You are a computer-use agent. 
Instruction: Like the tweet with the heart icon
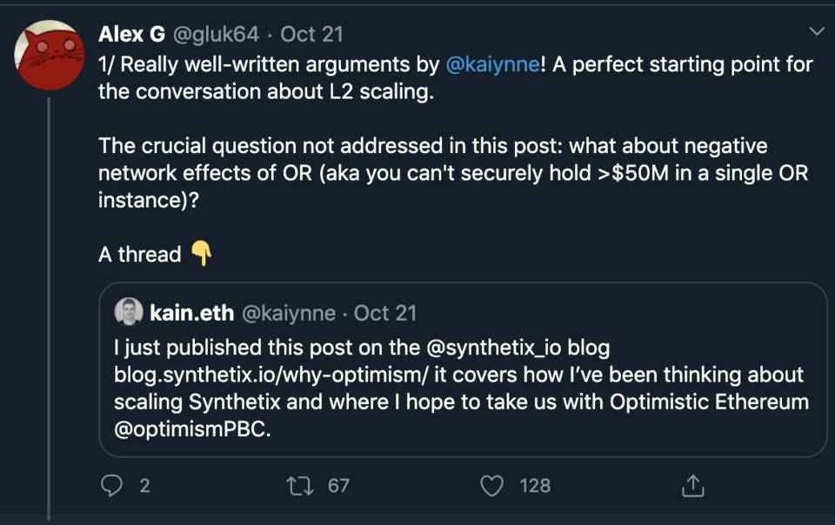click(x=492, y=485)
